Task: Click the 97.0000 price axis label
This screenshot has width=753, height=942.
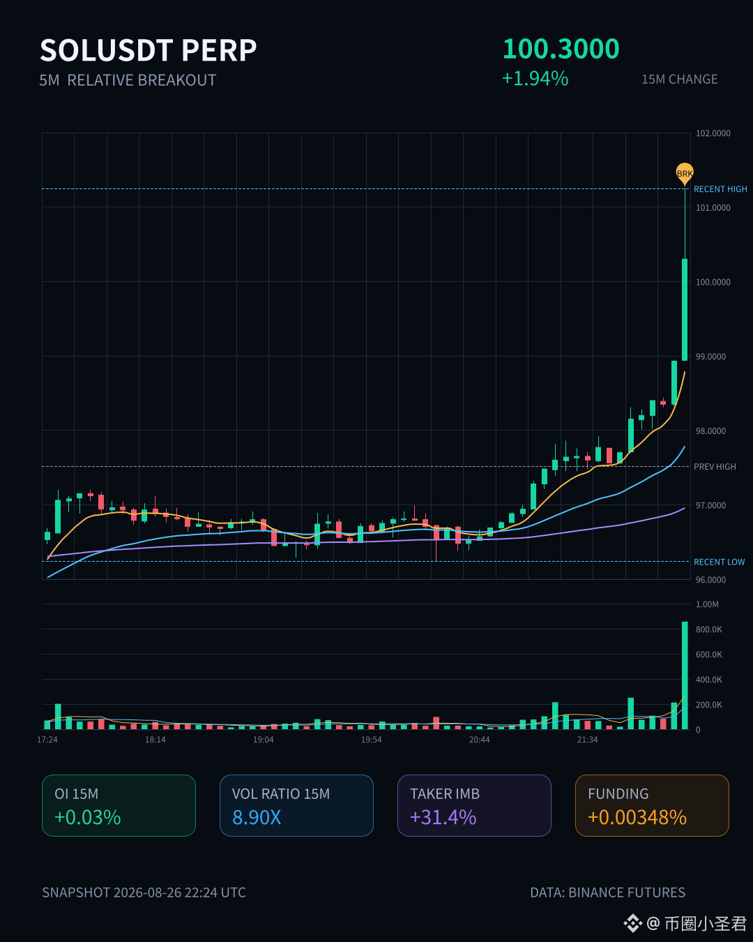Action: click(710, 506)
